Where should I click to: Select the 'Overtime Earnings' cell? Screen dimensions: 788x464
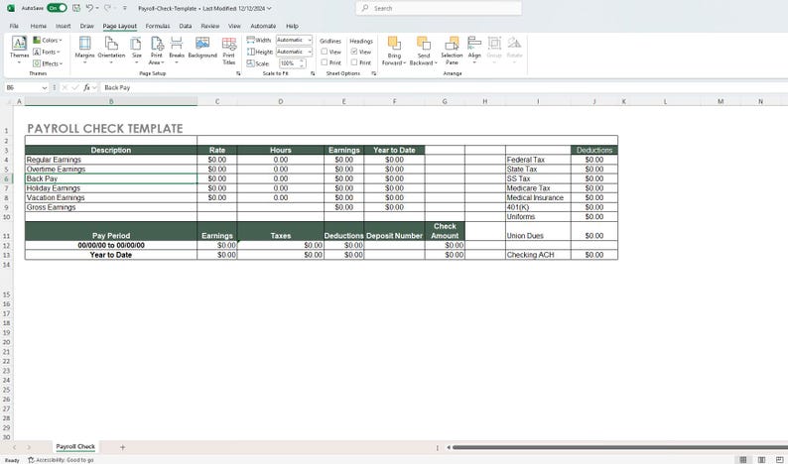coord(111,170)
